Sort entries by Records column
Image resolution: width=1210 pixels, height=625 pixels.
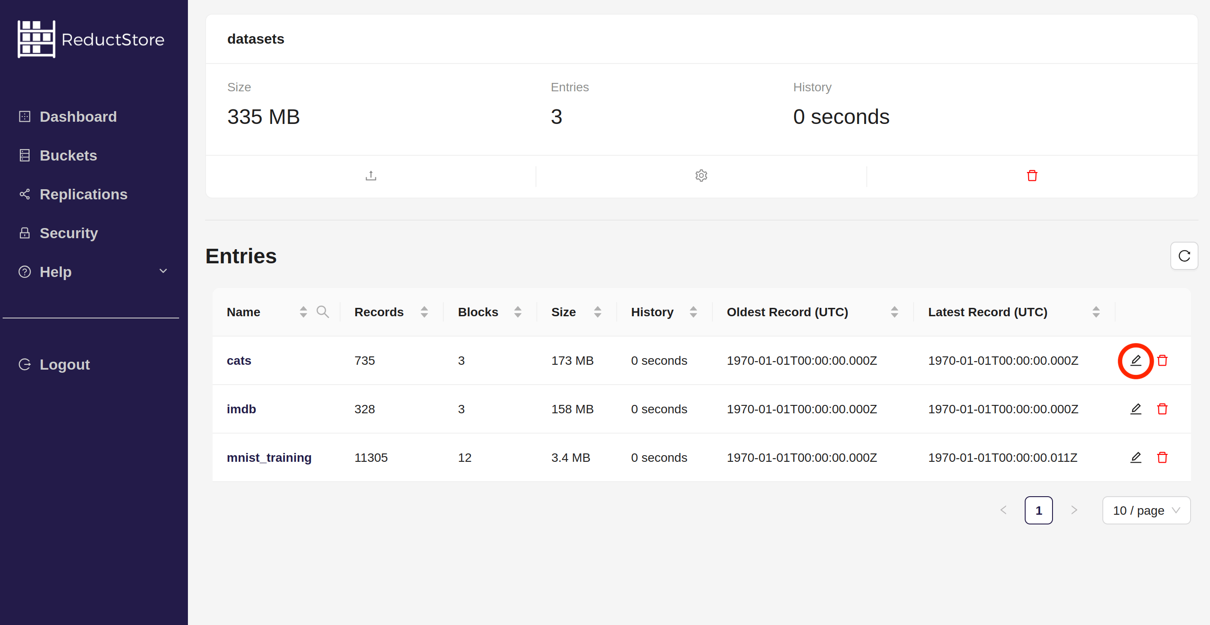point(423,312)
